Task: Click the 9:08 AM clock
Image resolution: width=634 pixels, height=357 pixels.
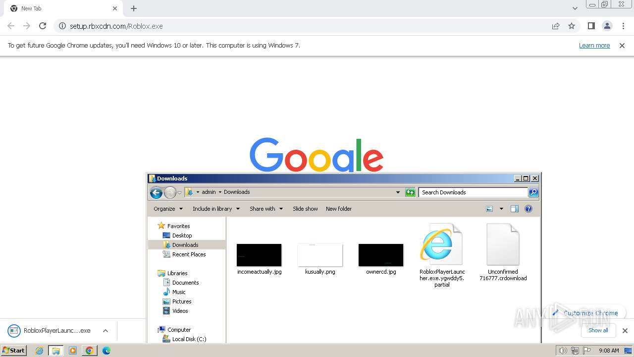Action: point(609,351)
